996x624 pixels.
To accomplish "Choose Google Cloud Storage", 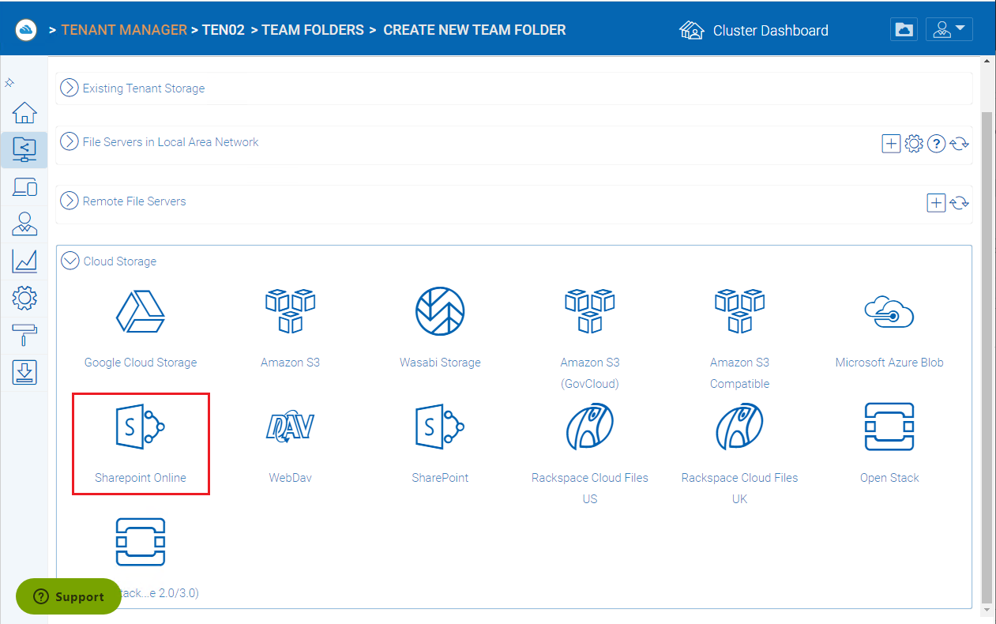I will click(x=141, y=312).
